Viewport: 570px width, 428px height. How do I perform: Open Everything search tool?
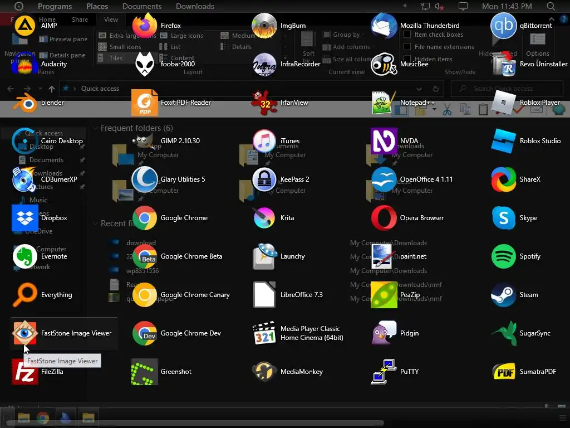(42, 295)
